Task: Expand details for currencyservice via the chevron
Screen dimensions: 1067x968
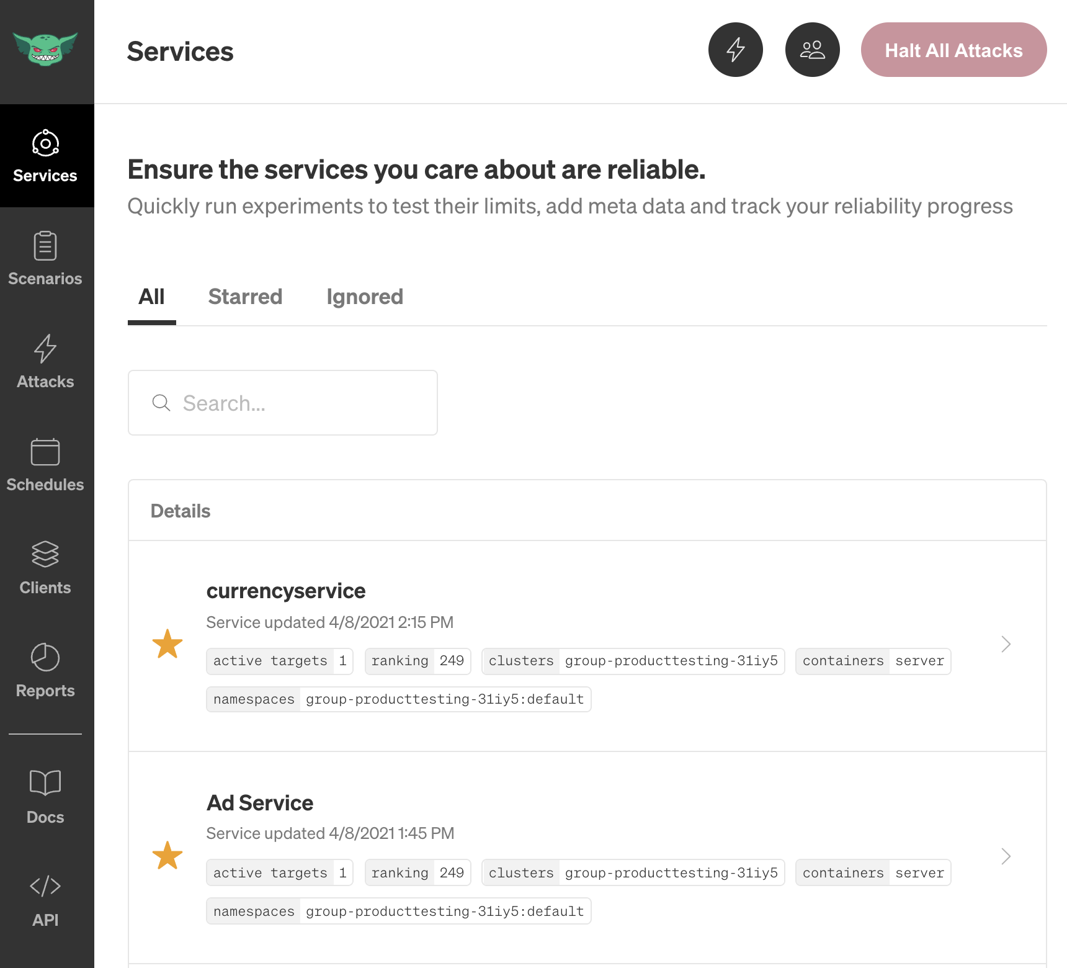Action: 1005,645
